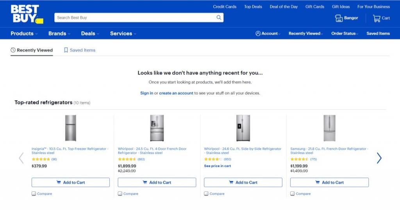Viewport: 400px width, 210px height.
Task: Click the Search Best Buy field
Action: pos(135,18)
